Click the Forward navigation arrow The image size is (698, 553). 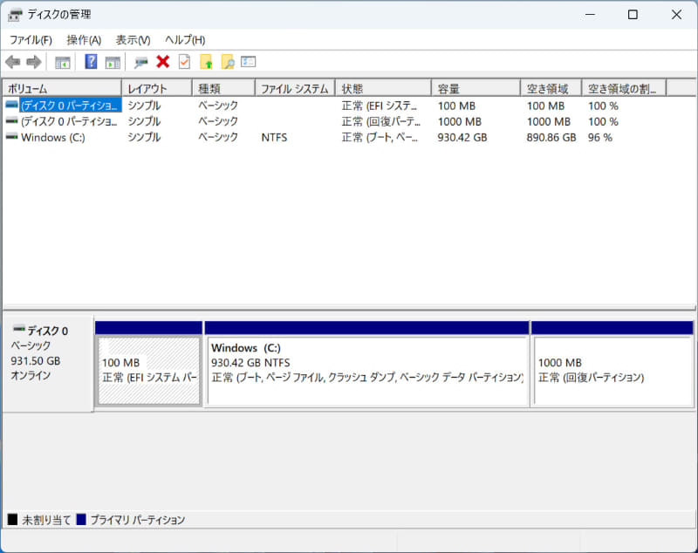(x=32, y=61)
